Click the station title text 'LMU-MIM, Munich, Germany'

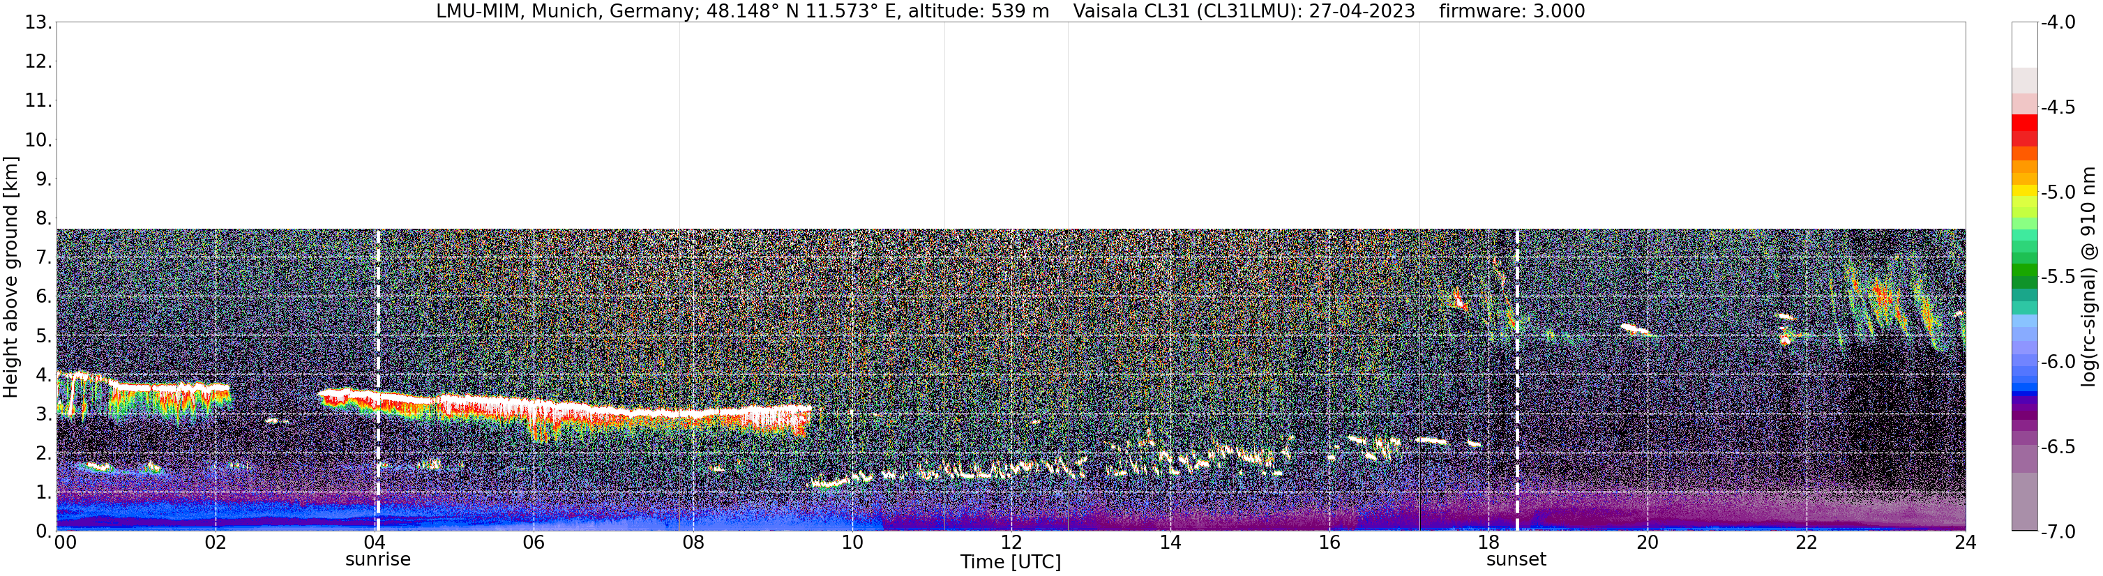click(x=564, y=11)
